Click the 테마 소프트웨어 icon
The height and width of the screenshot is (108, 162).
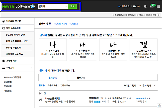[x=4, y=28]
